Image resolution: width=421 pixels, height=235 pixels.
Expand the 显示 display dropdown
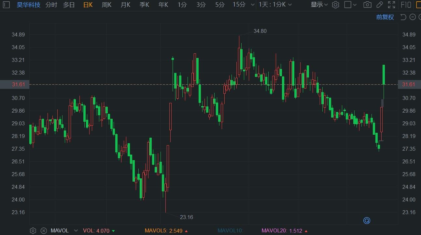(x=319, y=5)
